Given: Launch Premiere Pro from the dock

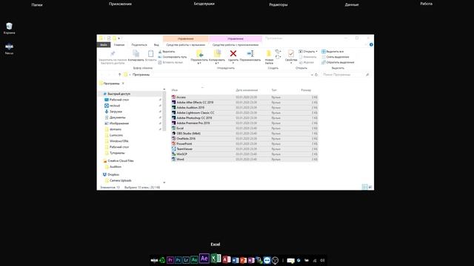Looking at the screenshot, I should pyautogui.click(x=170, y=260).
